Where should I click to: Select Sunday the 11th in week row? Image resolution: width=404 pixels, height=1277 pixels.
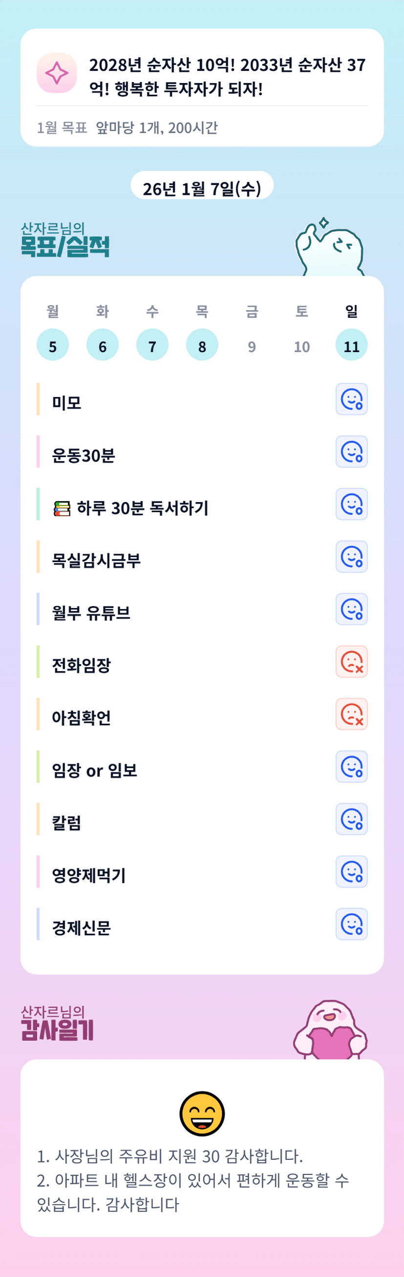(351, 345)
